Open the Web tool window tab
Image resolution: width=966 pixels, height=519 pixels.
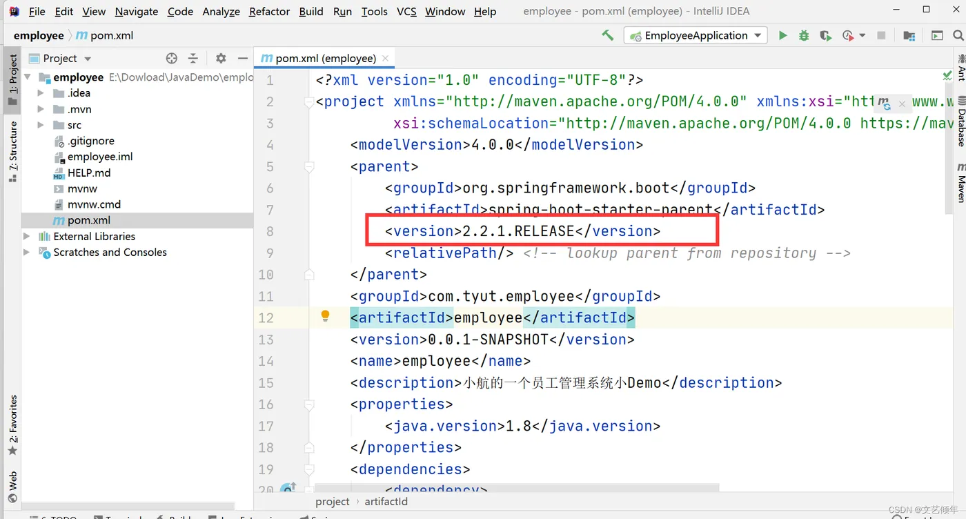(12, 487)
